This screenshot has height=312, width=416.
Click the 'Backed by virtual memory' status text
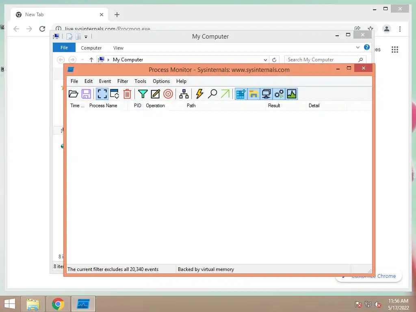tap(206, 269)
